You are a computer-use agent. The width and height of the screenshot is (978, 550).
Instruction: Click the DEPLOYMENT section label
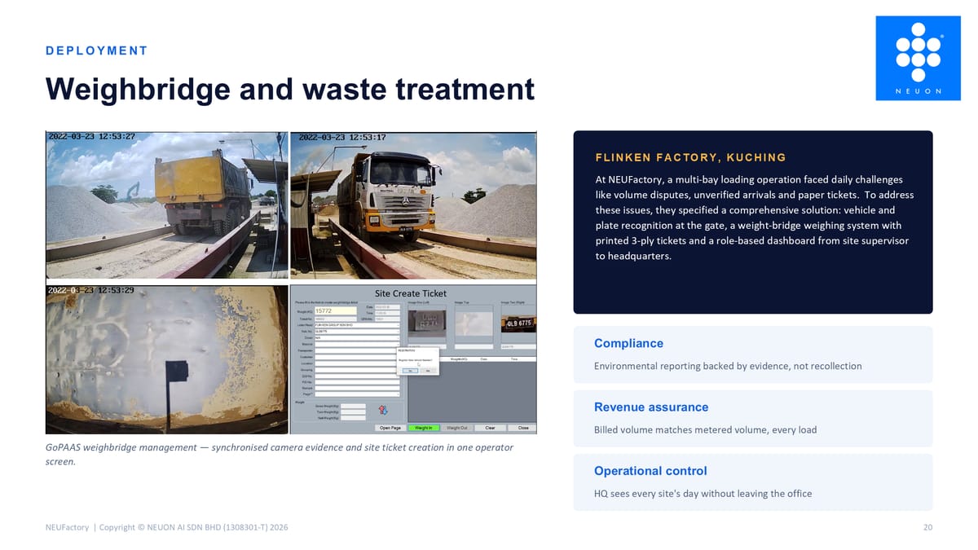(x=97, y=51)
